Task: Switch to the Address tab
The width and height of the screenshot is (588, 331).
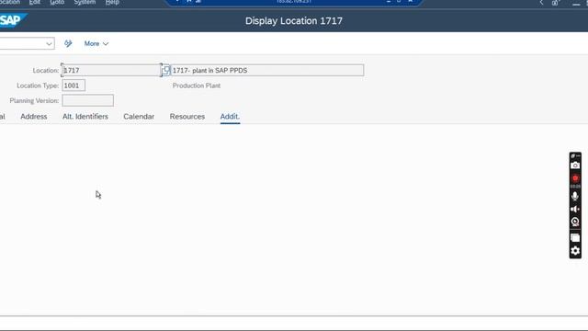Action: tap(34, 117)
